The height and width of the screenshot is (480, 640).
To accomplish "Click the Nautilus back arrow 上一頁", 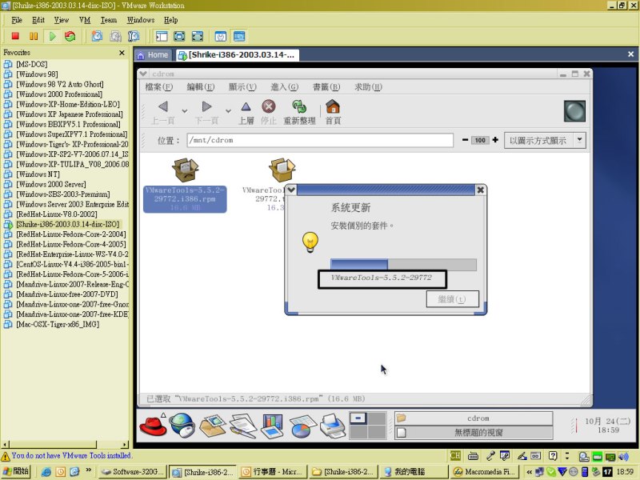I will (x=163, y=107).
